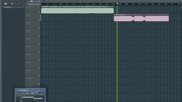
Task: Select the Track 2 header label
Action: (x=28, y=15)
